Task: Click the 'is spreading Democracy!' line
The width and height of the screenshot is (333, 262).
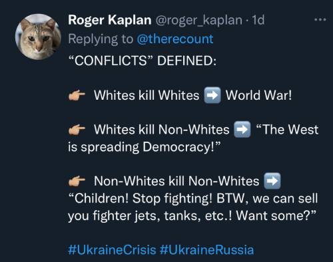Action: 145,147
